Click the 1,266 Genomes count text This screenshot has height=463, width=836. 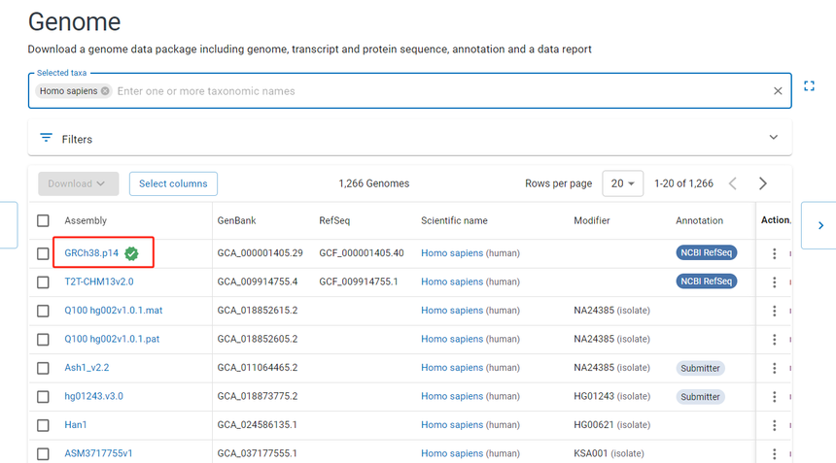[x=374, y=183]
